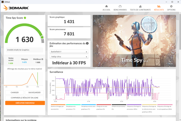Click the info icon beside Estimation des performances
Viewport: 181px width, 121px height.
(87, 44)
